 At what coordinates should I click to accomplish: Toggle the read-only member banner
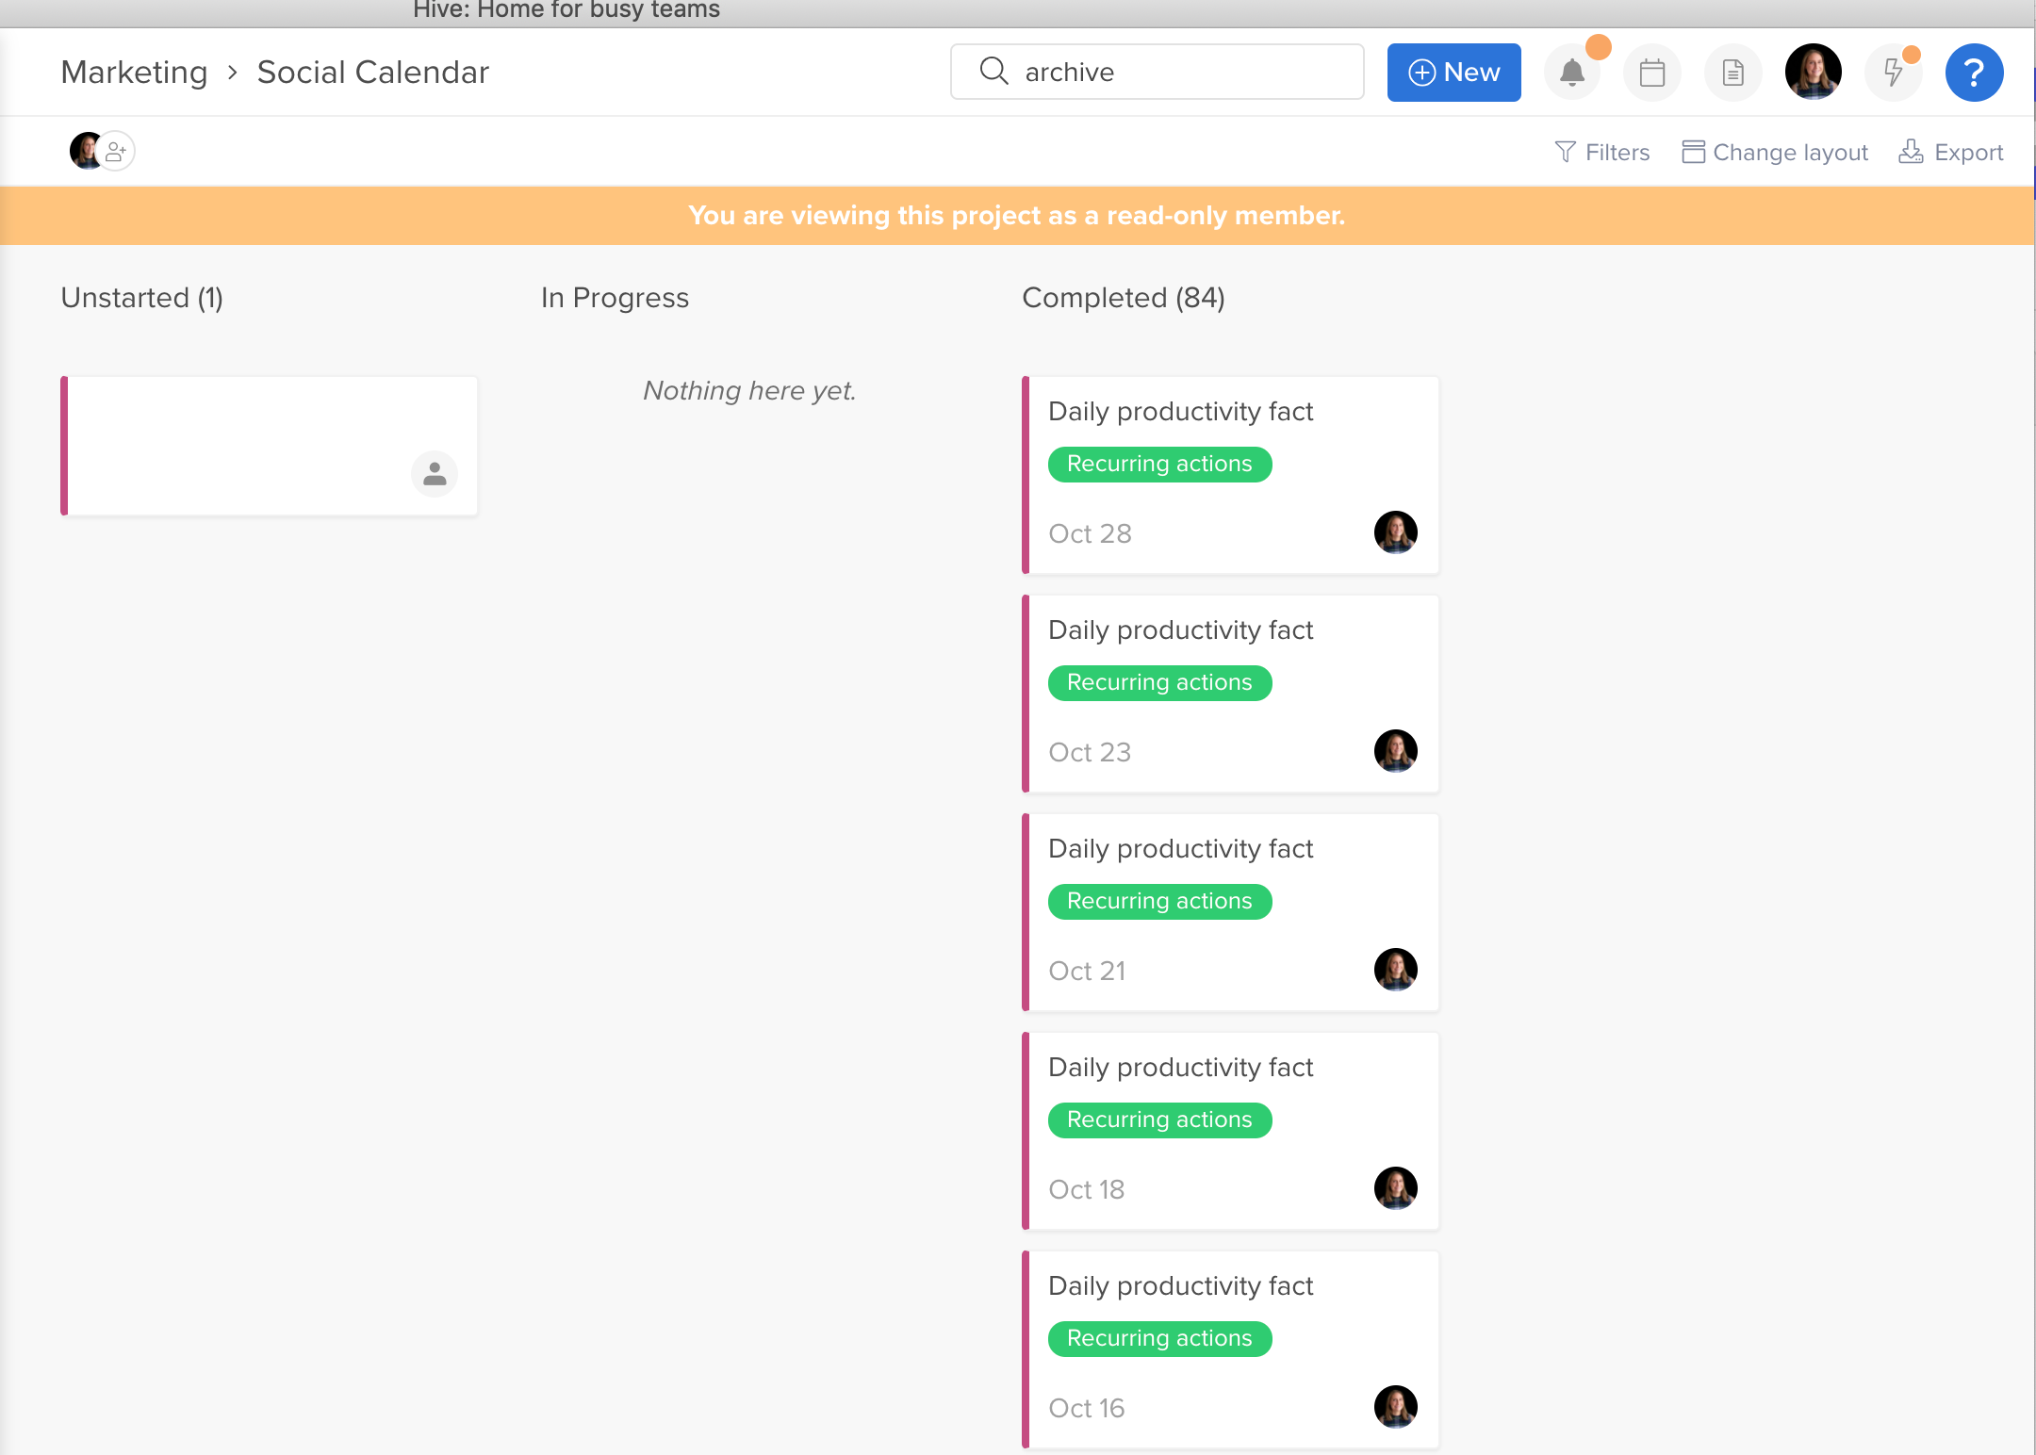pos(1017,216)
